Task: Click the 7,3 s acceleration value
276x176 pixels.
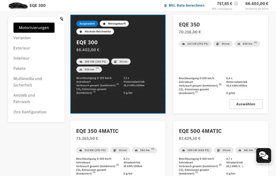Action: 126,78
